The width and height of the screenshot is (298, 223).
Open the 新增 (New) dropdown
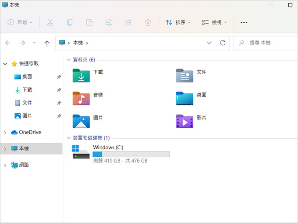pos(20,22)
